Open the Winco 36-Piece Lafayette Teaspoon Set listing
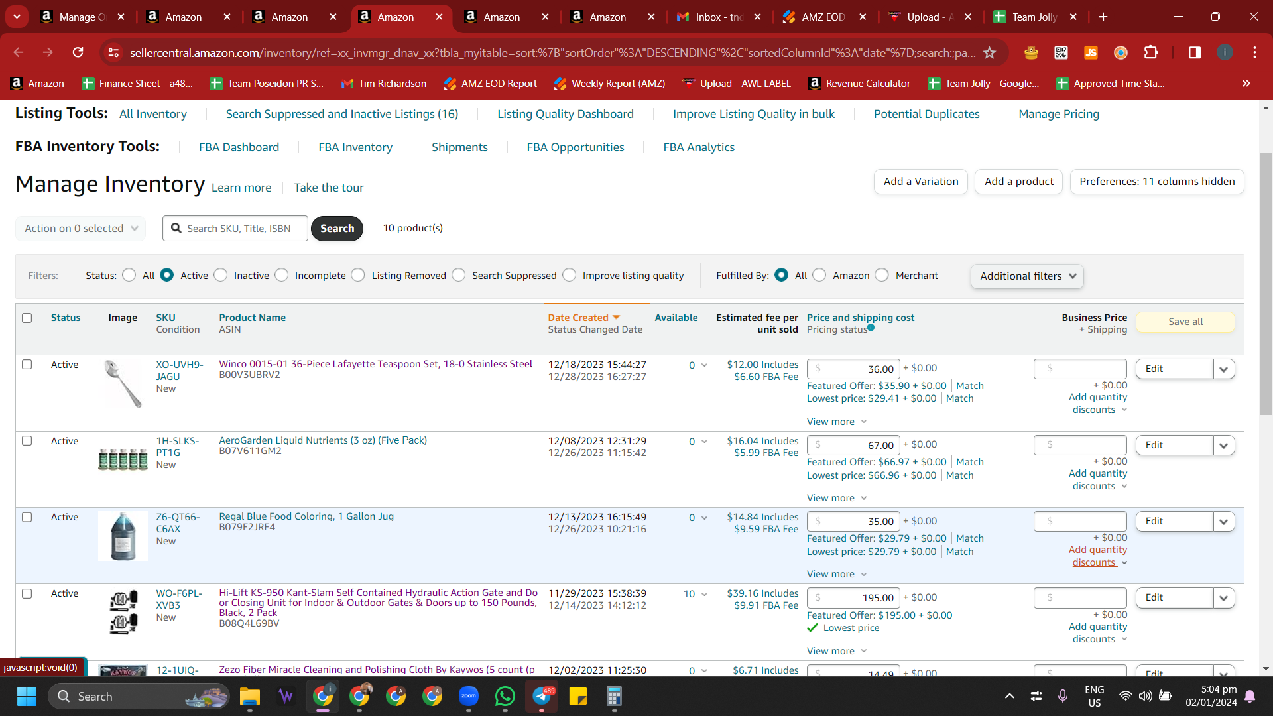Screen dimensions: 1273x716 click(x=376, y=364)
